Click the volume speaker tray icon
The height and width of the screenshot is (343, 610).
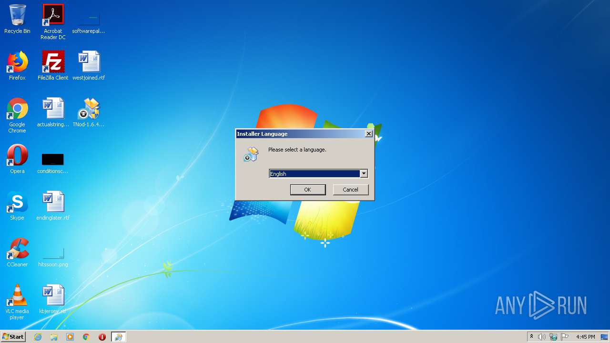542,337
